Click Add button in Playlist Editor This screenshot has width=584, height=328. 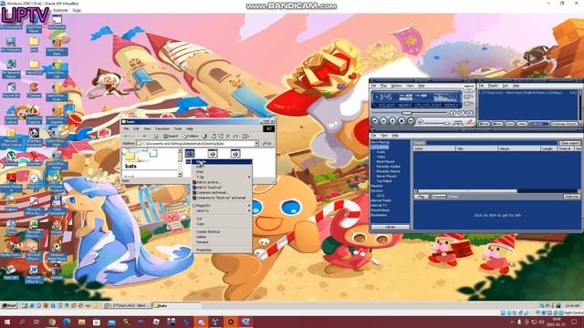(484, 124)
